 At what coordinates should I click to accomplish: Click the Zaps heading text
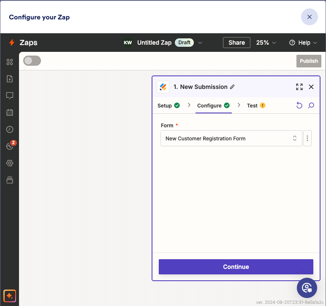coord(28,43)
